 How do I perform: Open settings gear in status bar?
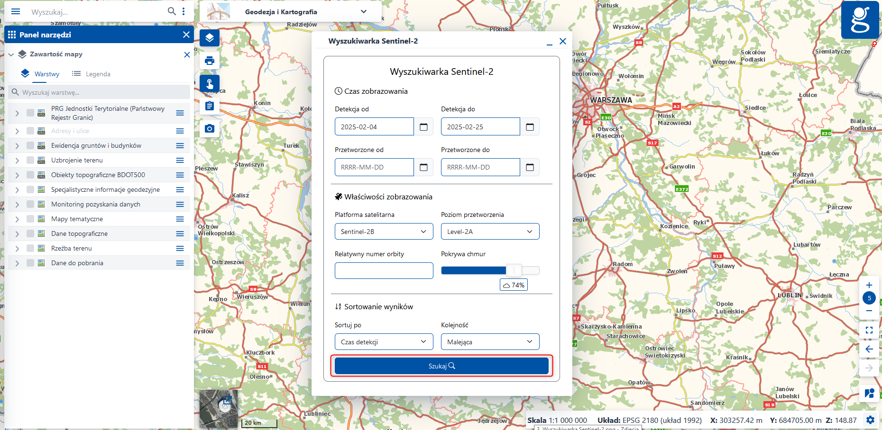(870, 420)
